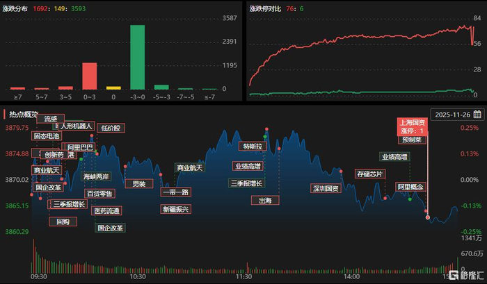Select the 上海国资 highlighted tooltip tag
Viewport: 487px width, 284px height.
(x=412, y=126)
